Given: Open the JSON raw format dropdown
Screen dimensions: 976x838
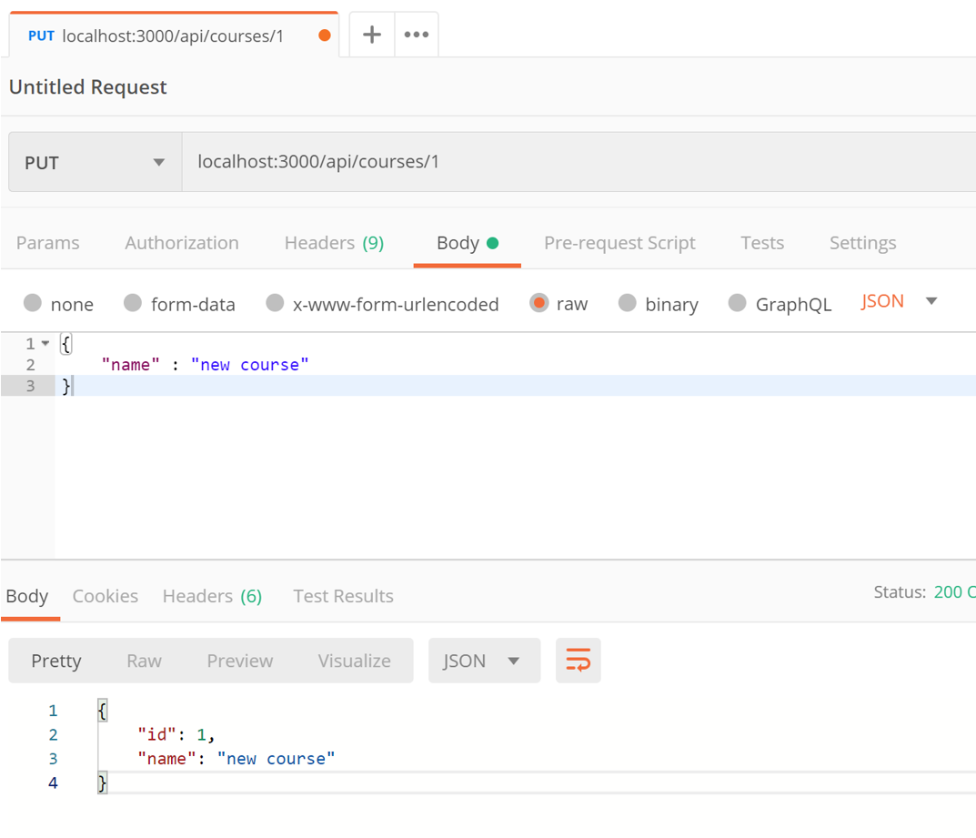Looking at the screenshot, I should (899, 301).
